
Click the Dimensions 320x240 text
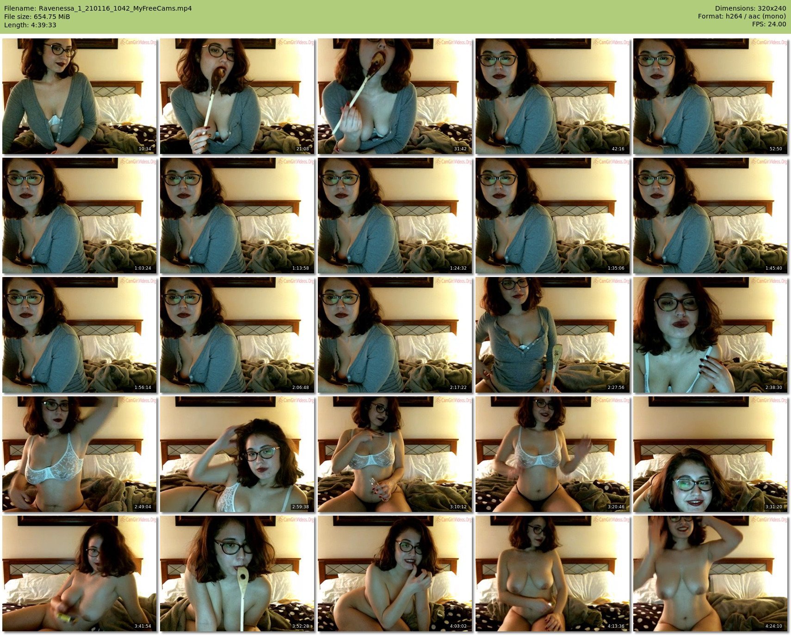[x=750, y=8]
